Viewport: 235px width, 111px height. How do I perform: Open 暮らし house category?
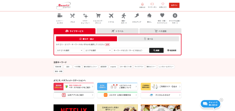coord(149,18)
